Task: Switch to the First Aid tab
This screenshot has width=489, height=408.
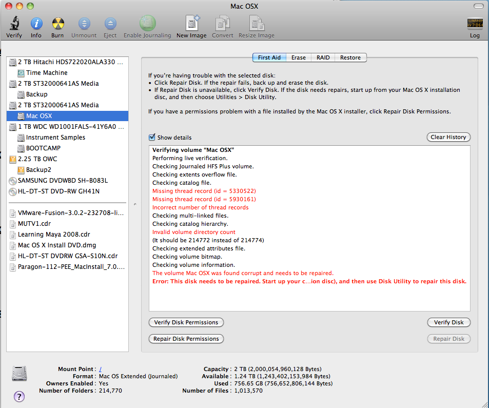Action: tap(269, 57)
